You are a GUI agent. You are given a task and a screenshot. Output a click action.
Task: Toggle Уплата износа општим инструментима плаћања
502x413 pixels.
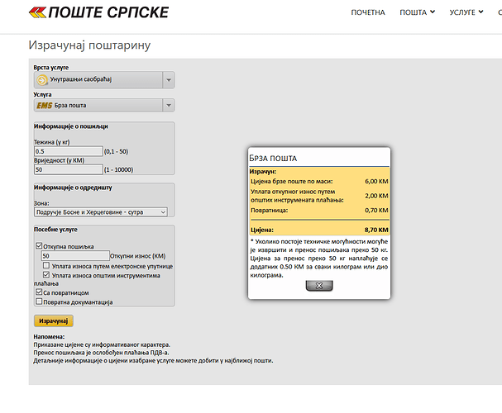[46, 275]
